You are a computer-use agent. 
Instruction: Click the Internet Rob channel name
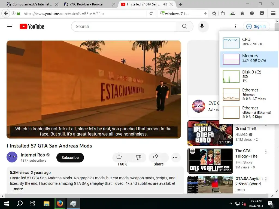(x=33, y=155)
